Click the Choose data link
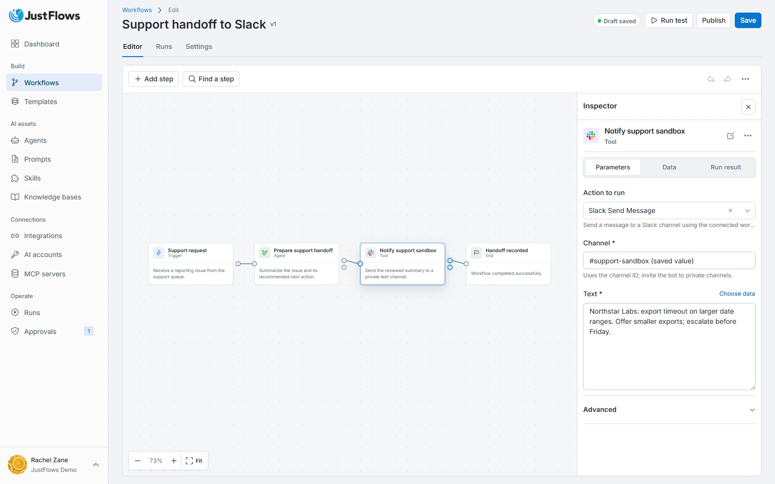The image size is (775, 484). pyautogui.click(x=737, y=294)
